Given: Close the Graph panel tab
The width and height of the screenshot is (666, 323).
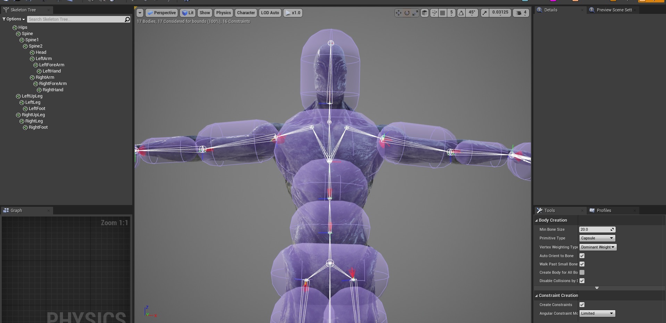Looking at the screenshot, I should [x=49, y=210].
